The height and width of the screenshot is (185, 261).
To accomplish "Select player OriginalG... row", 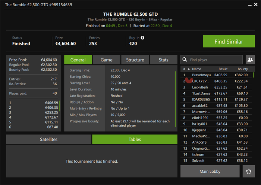I will click(216, 149).
